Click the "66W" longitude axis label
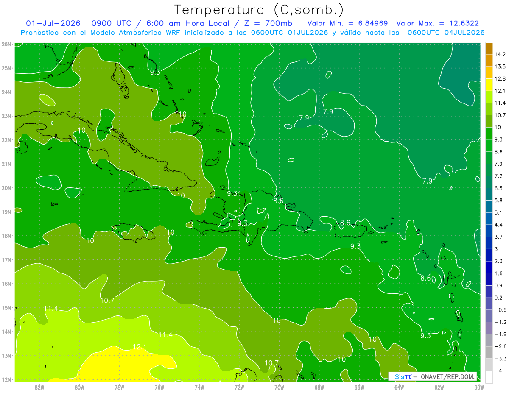Screen dimensions: 509x393 tap(359, 387)
